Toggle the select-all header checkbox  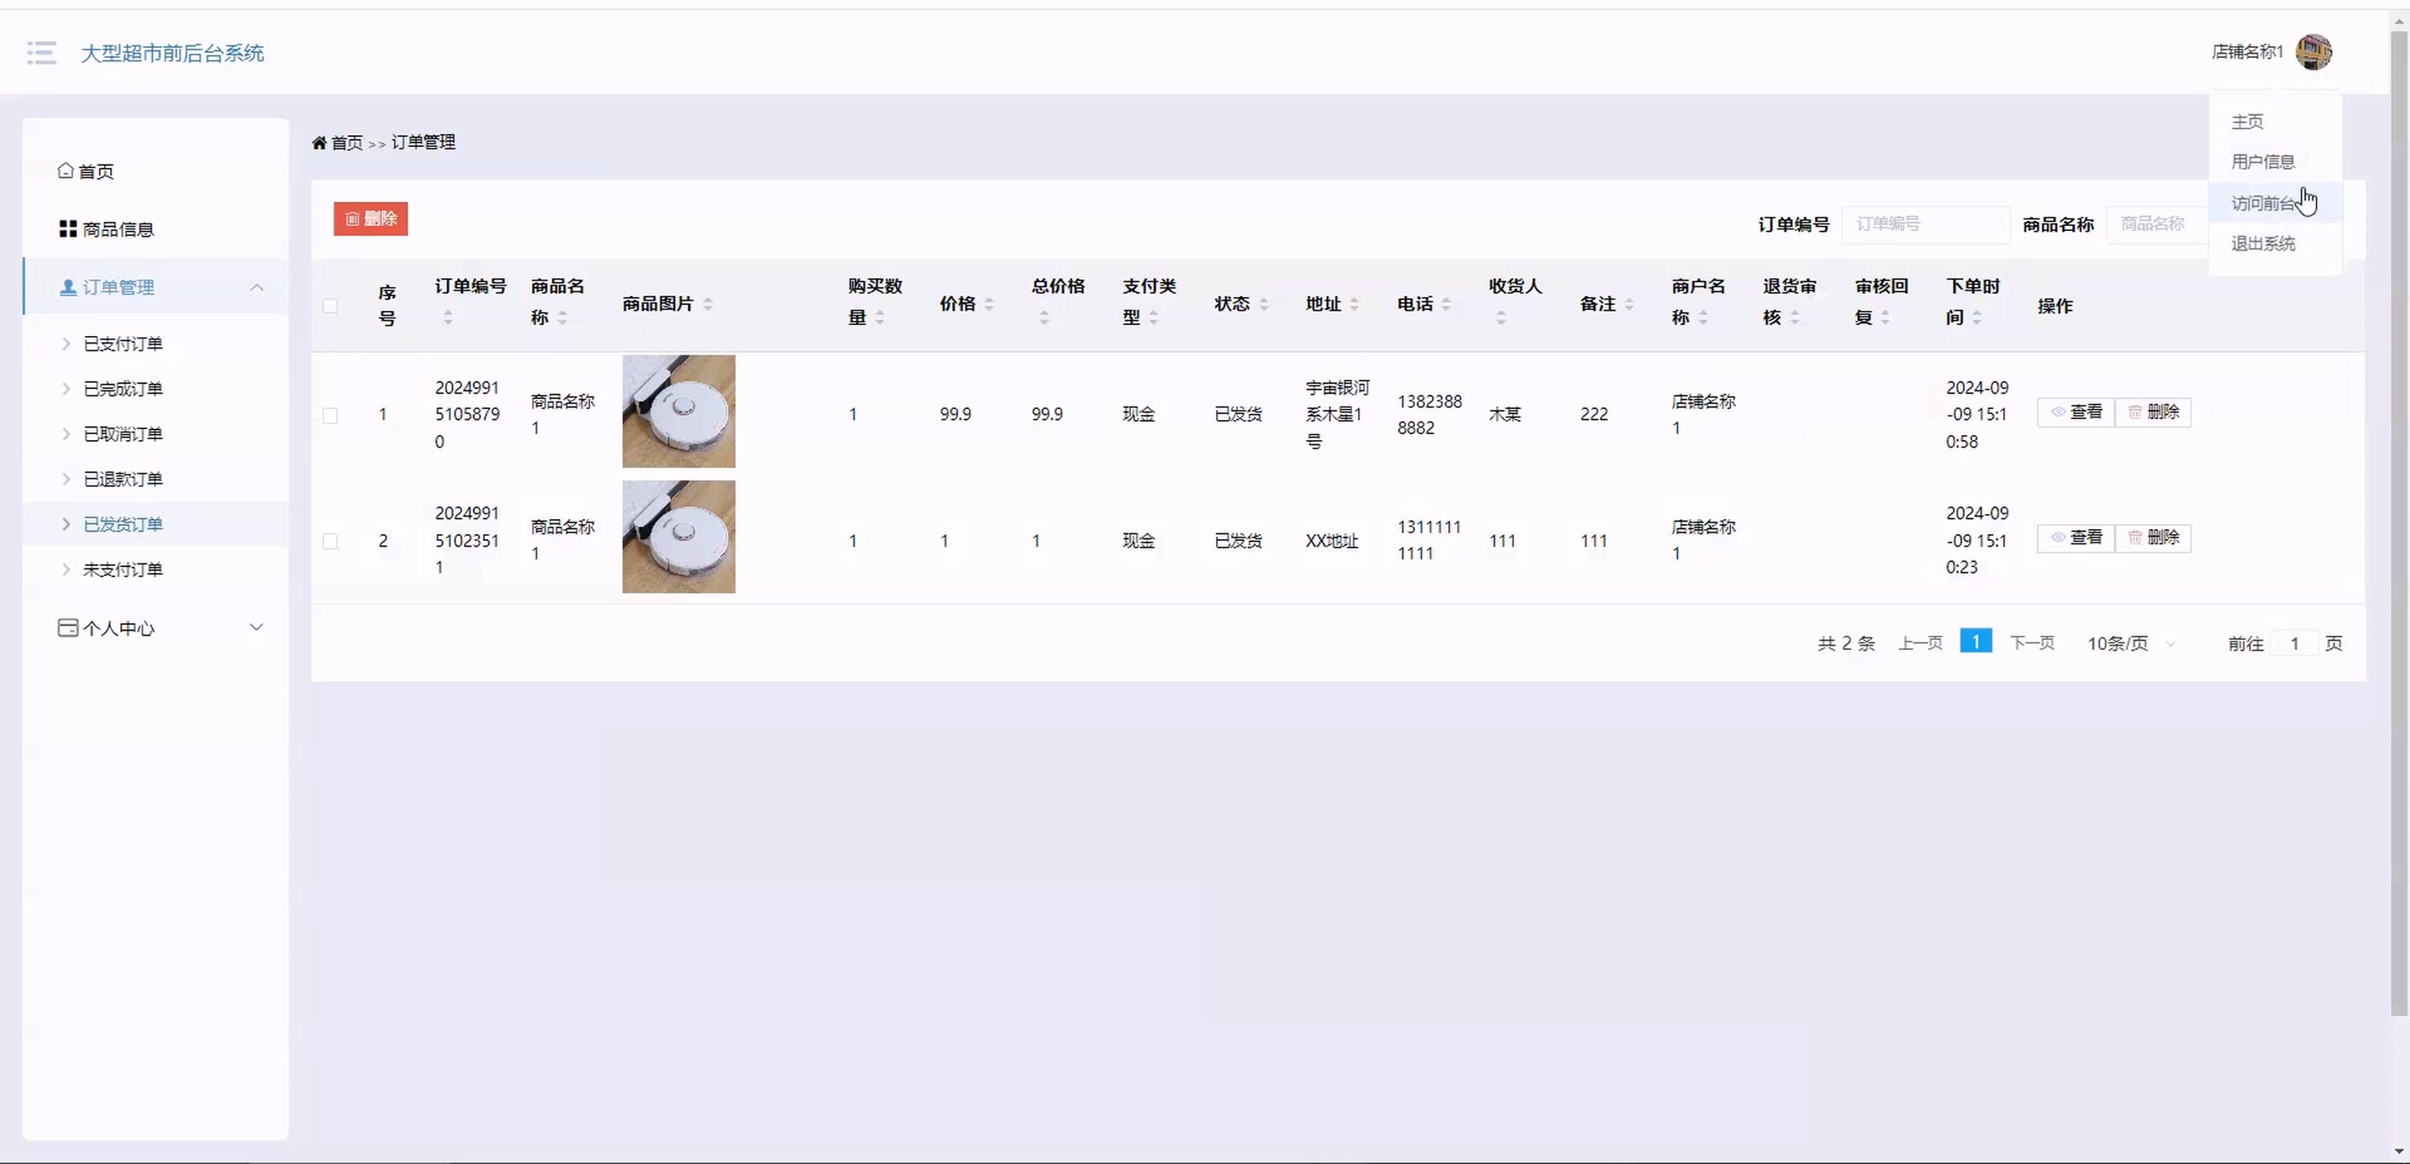tap(330, 306)
